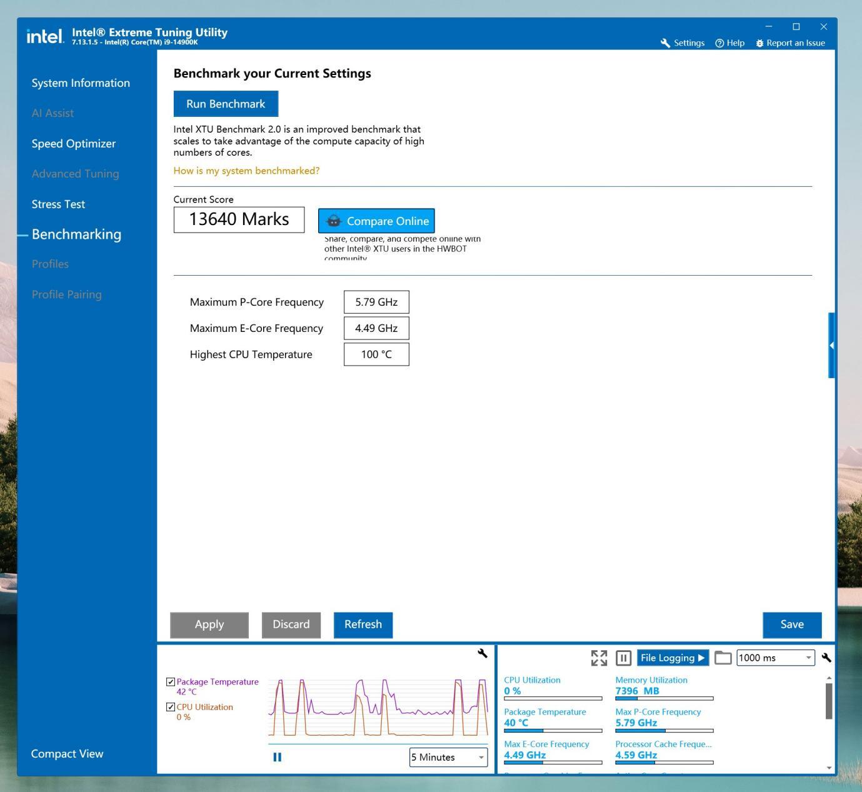Pause monitoring with the boxed pause icon
862x792 pixels.
[623, 658]
